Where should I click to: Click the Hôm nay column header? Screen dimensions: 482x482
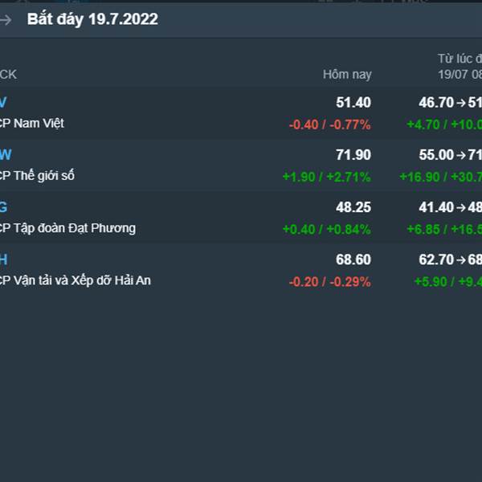(x=347, y=75)
